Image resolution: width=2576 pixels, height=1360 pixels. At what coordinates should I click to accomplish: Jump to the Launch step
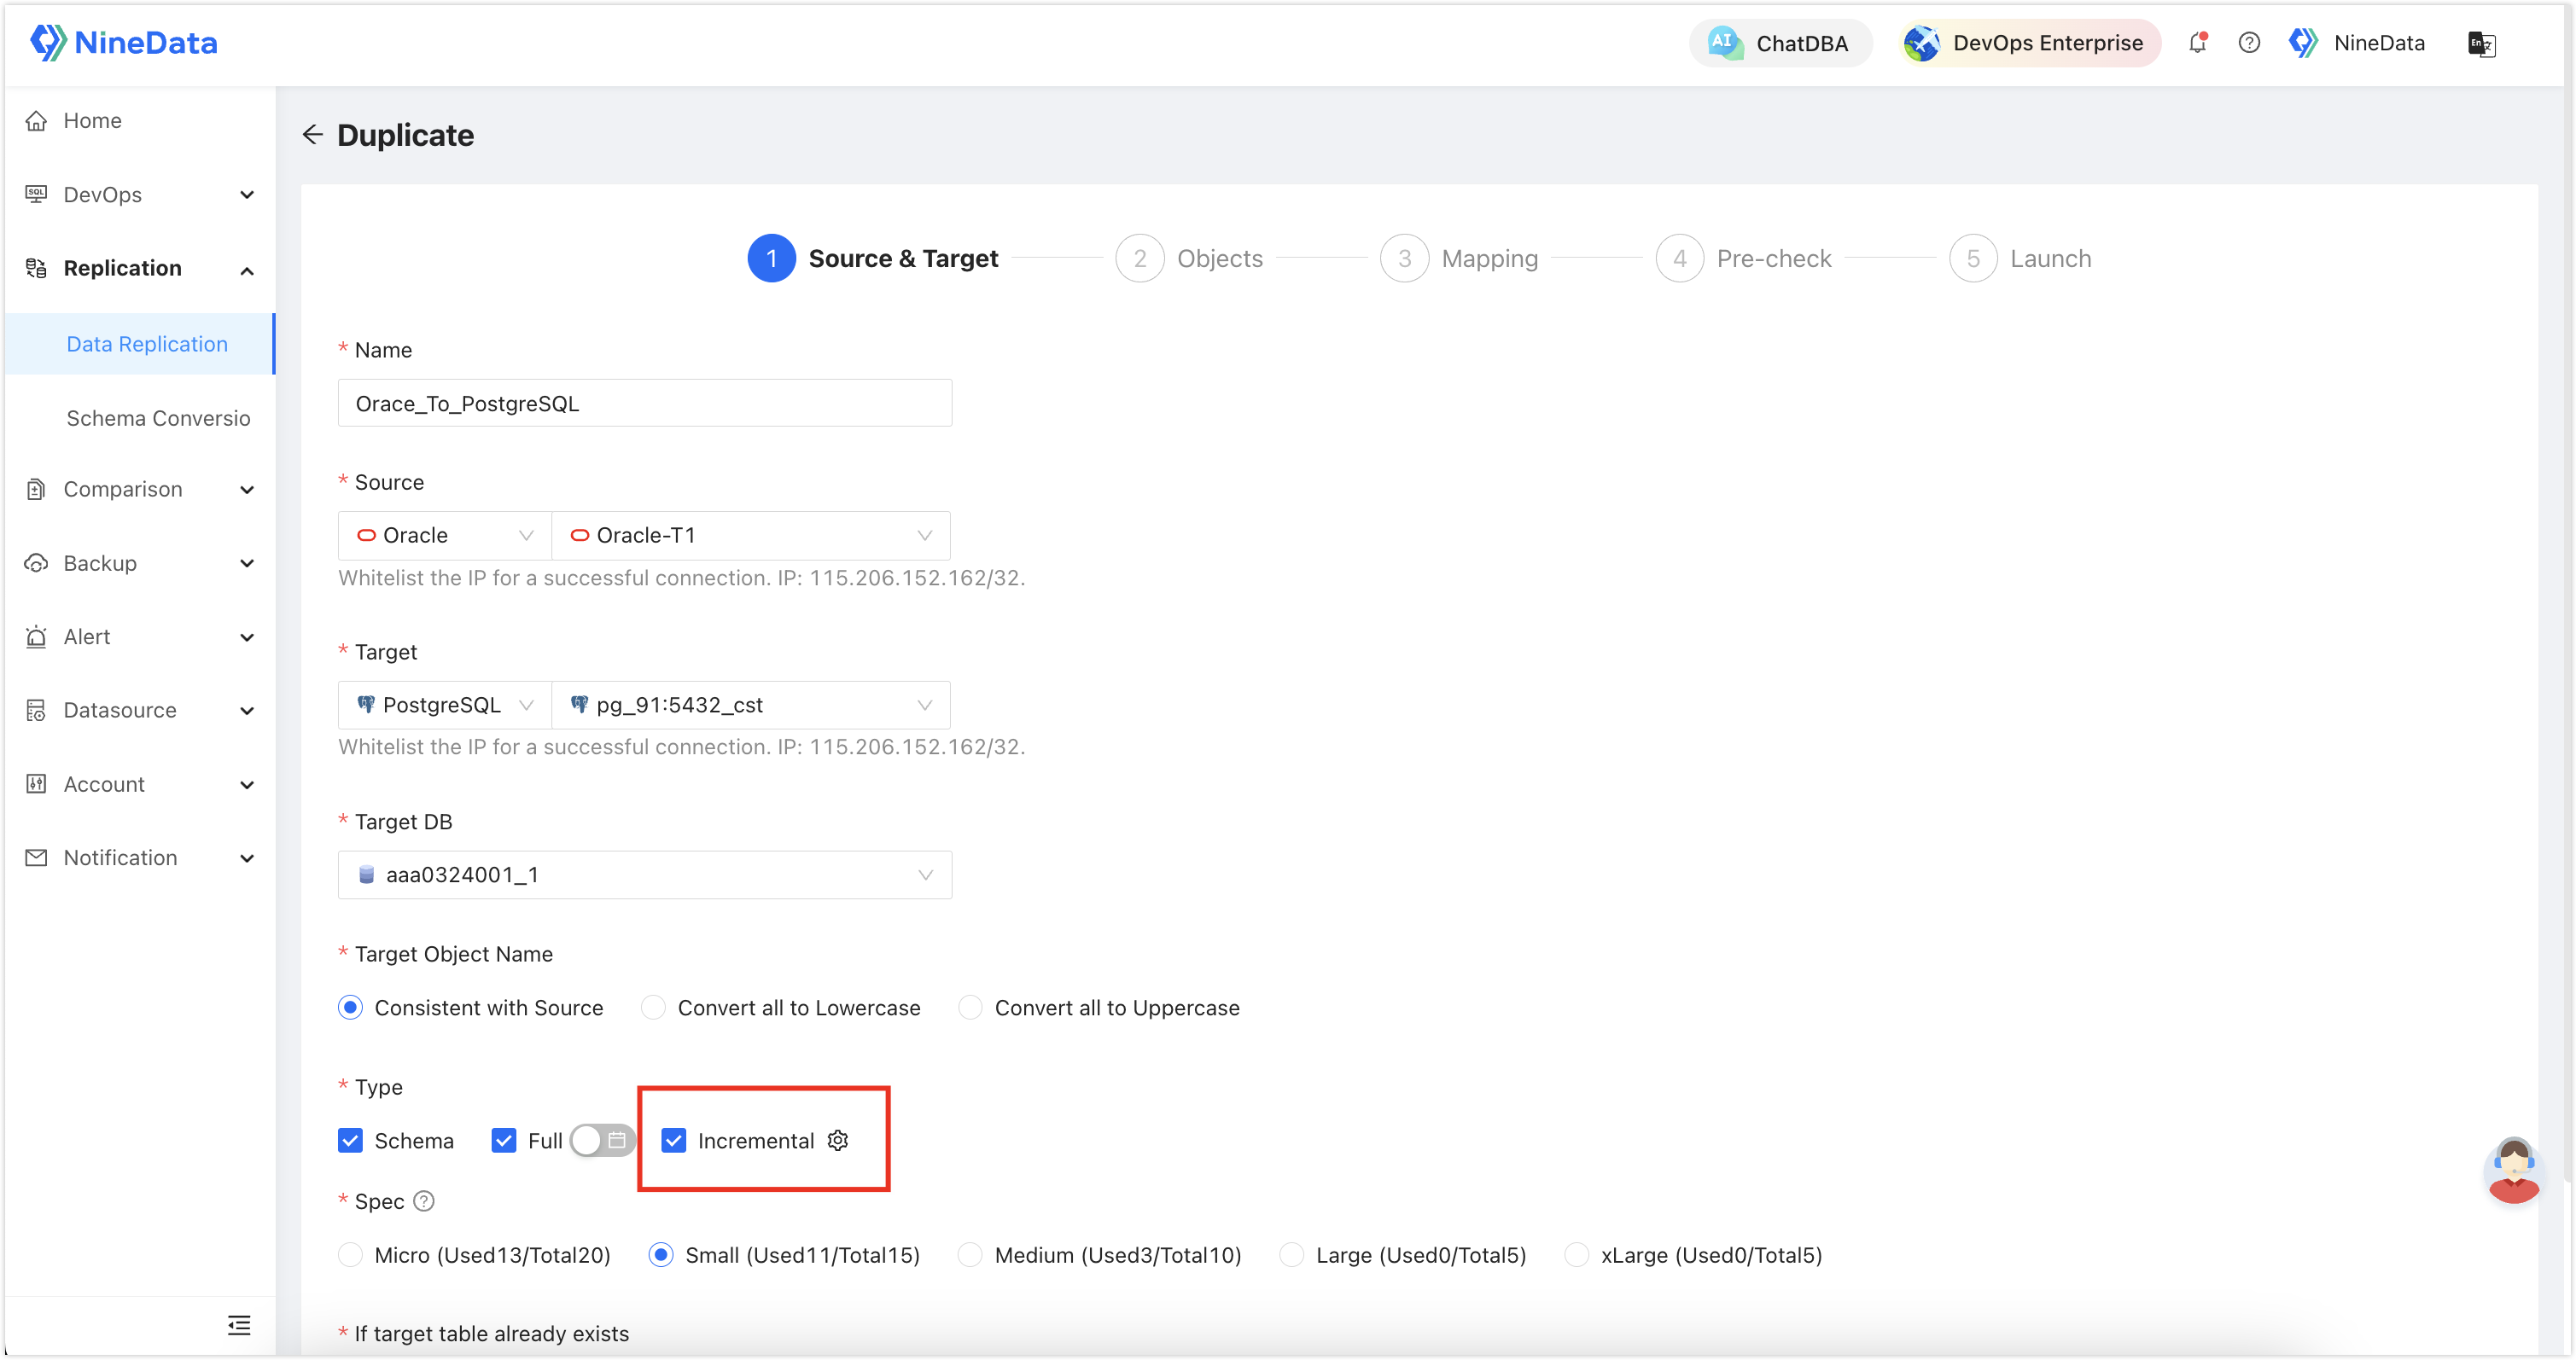[2020, 259]
